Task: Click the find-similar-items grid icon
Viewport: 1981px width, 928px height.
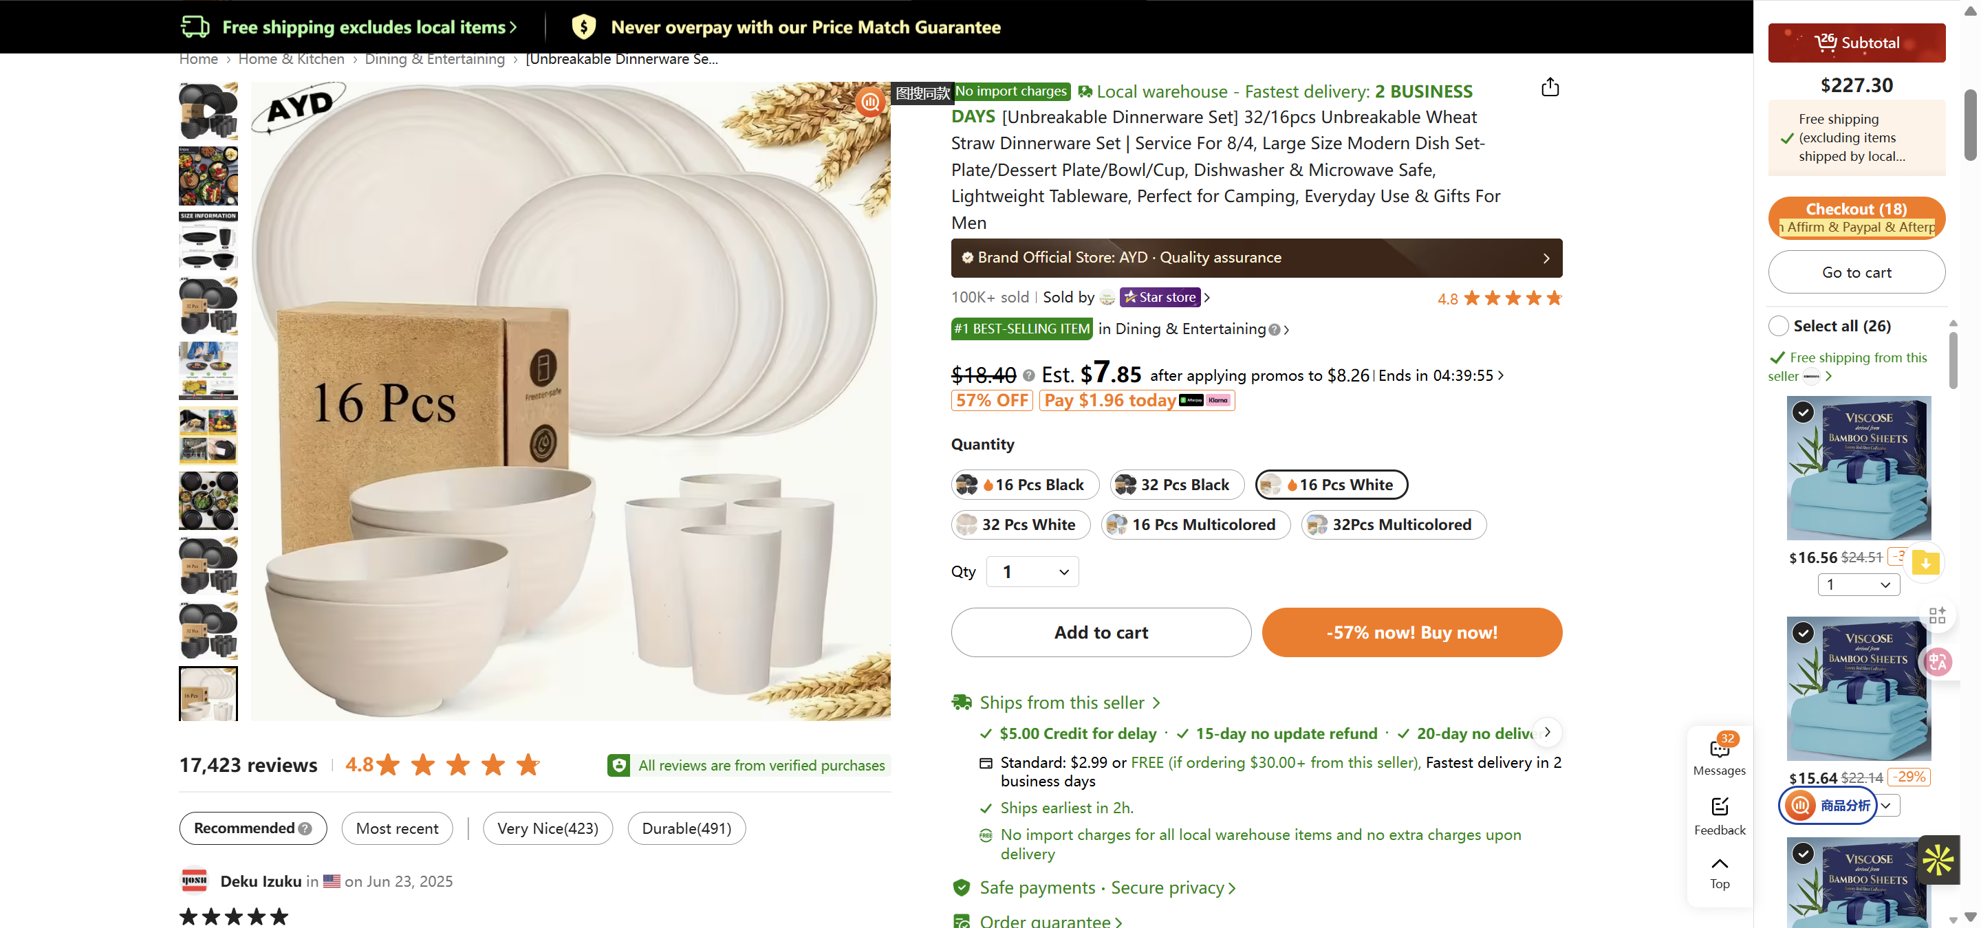Action: [1939, 614]
